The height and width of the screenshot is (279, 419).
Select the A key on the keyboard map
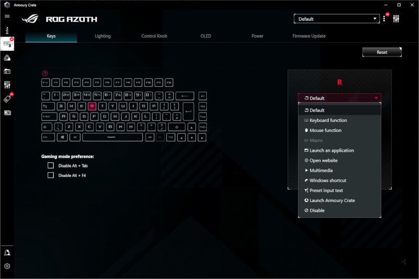click(63, 116)
